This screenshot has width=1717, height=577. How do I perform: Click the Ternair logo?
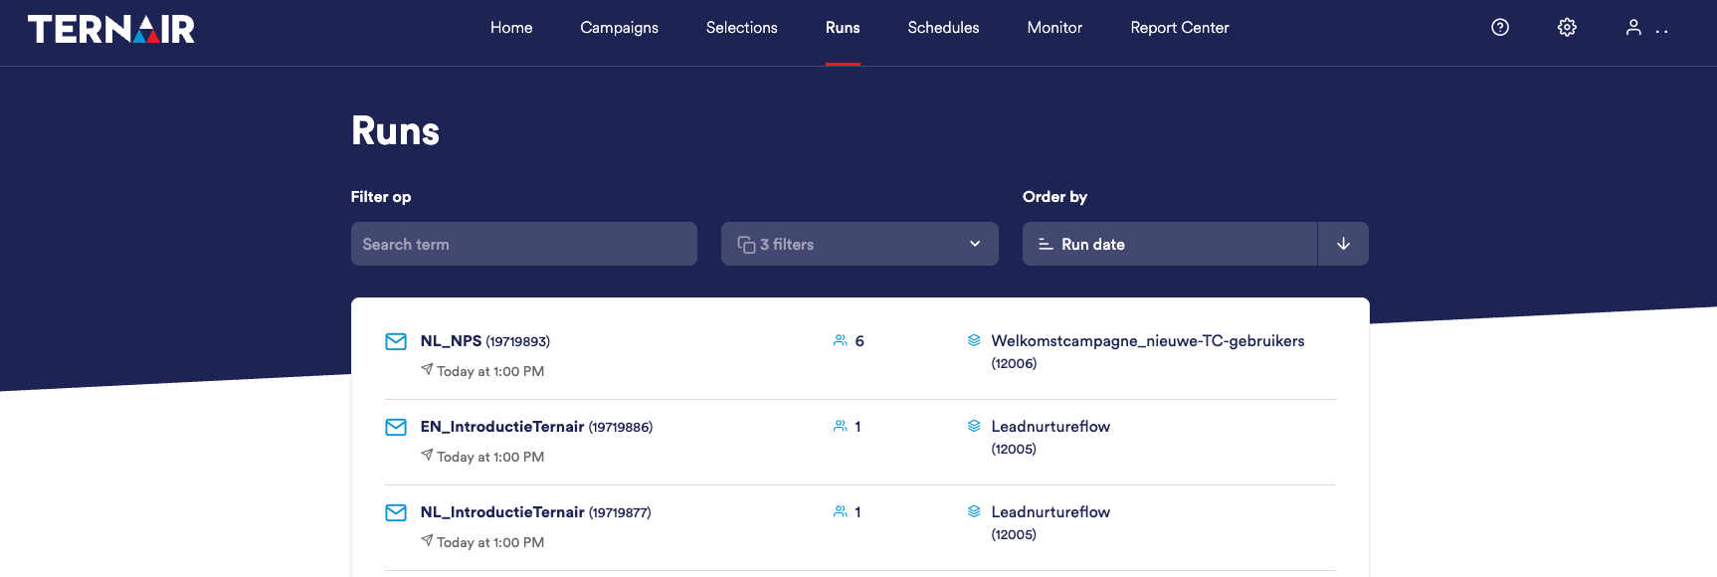coord(111,29)
